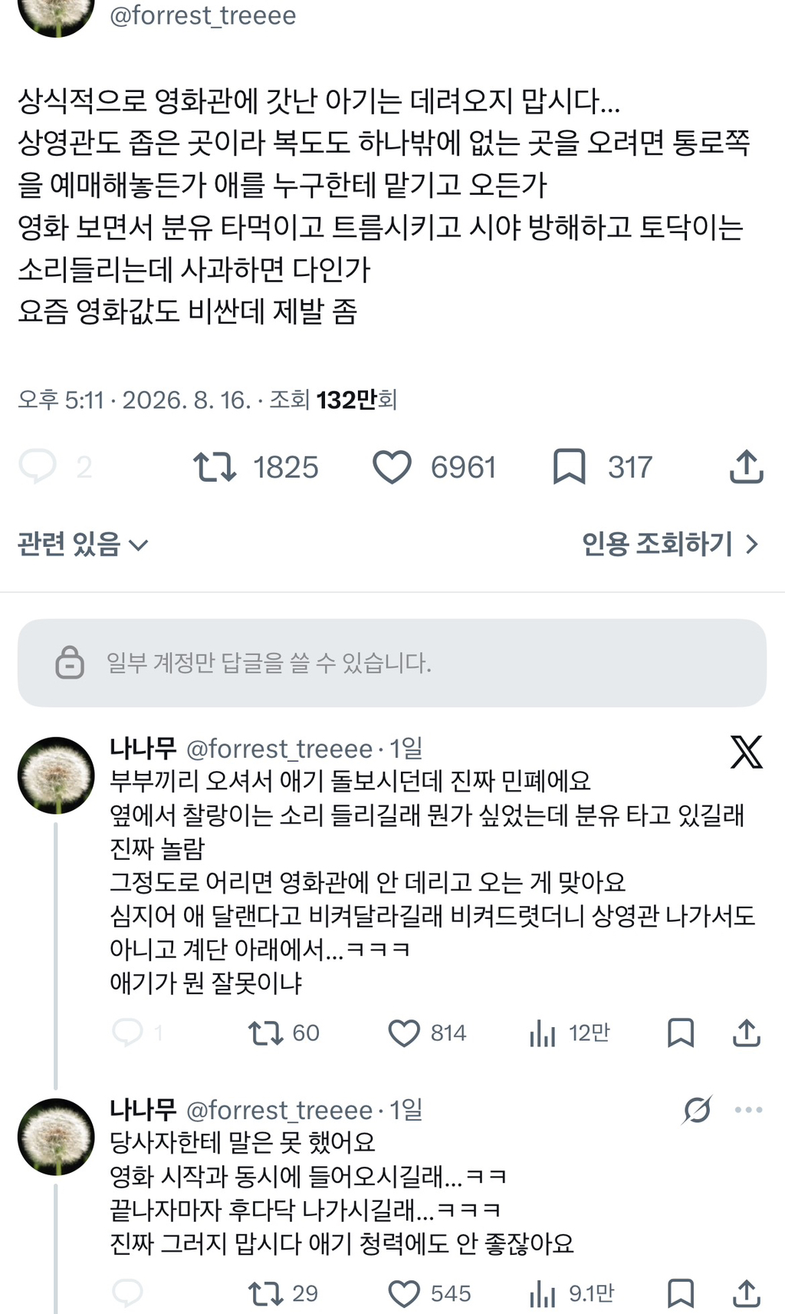The height and width of the screenshot is (1314, 785).
Task: Expand the 관련 있음 sort dropdown
Action: (83, 544)
